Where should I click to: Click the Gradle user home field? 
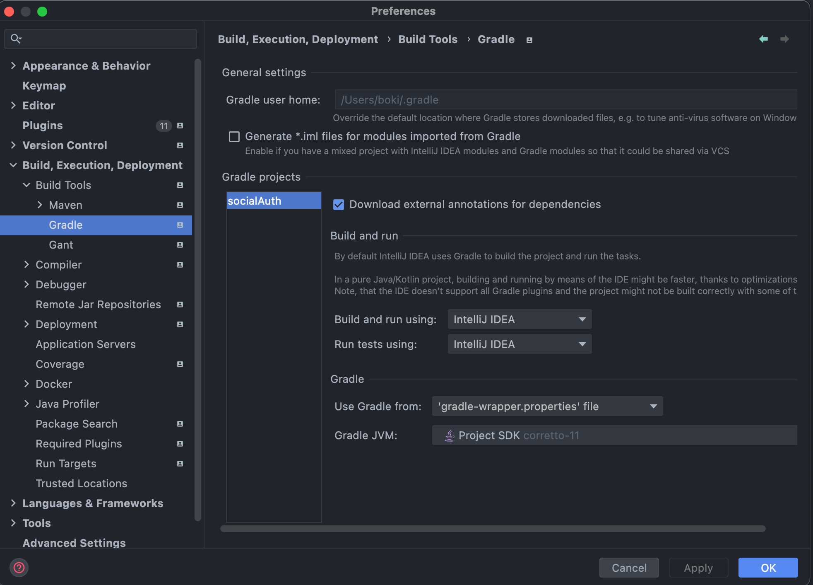(x=565, y=100)
